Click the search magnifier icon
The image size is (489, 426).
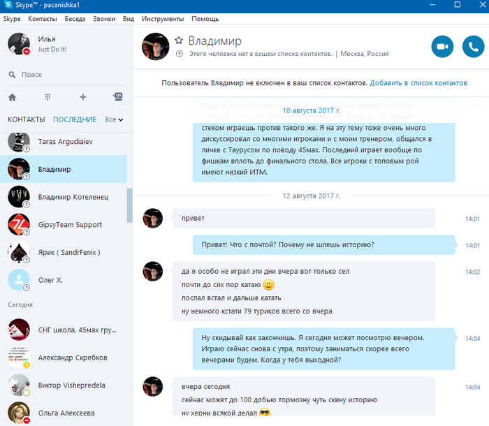(x=12, y=75)
